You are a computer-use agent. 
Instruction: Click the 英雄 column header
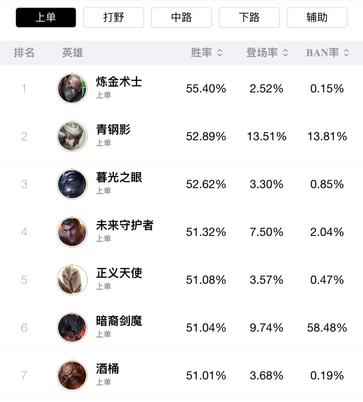pyautogui.click(x=72, y=53)
